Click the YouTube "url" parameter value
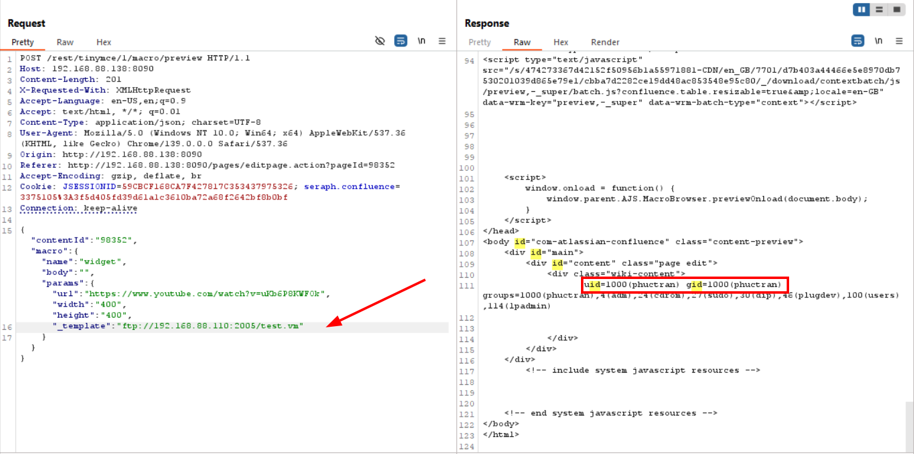 click(x=205, y=294)
